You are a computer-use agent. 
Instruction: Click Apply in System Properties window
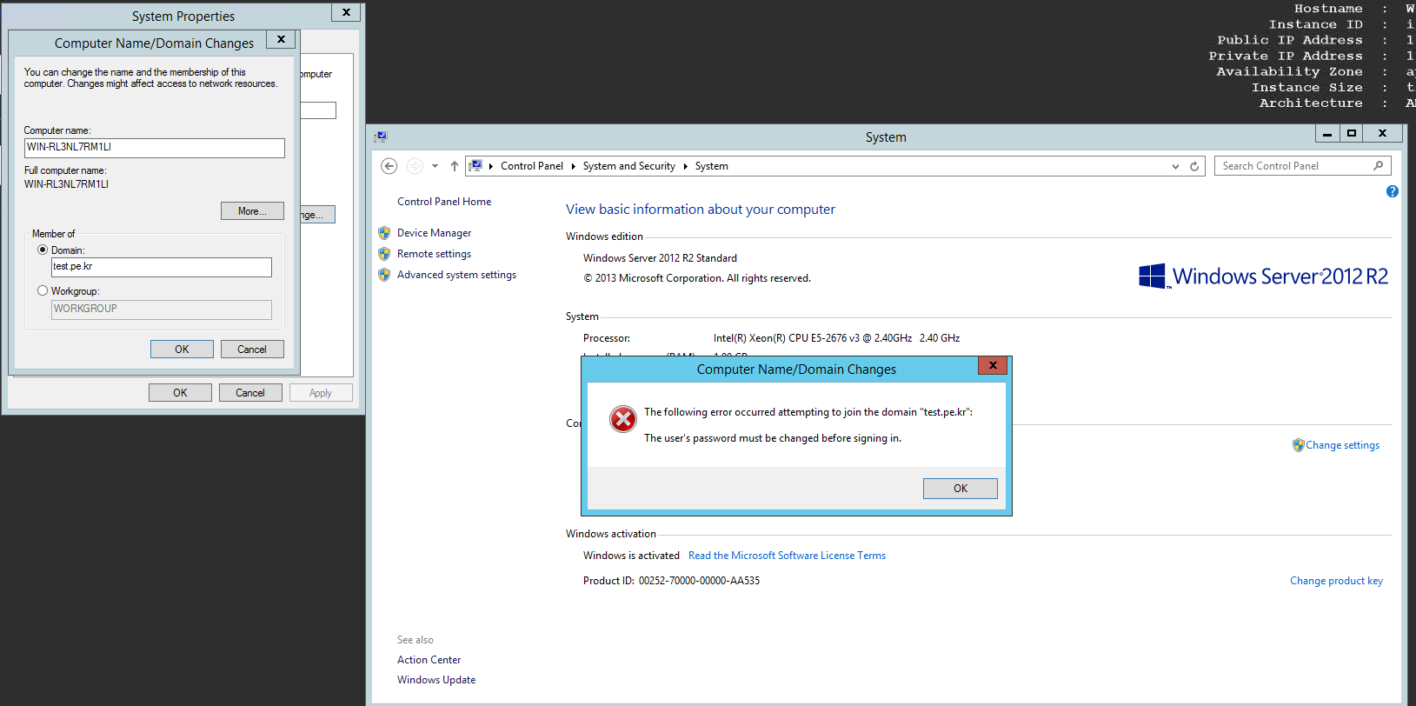pyautogui.click(x=321, y=393)
